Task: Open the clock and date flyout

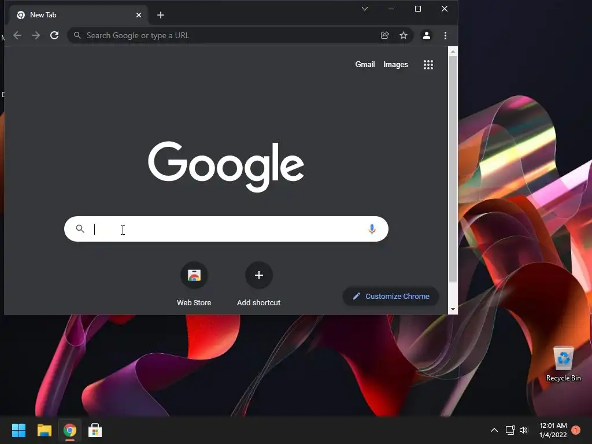Action: tap(553, 430)
